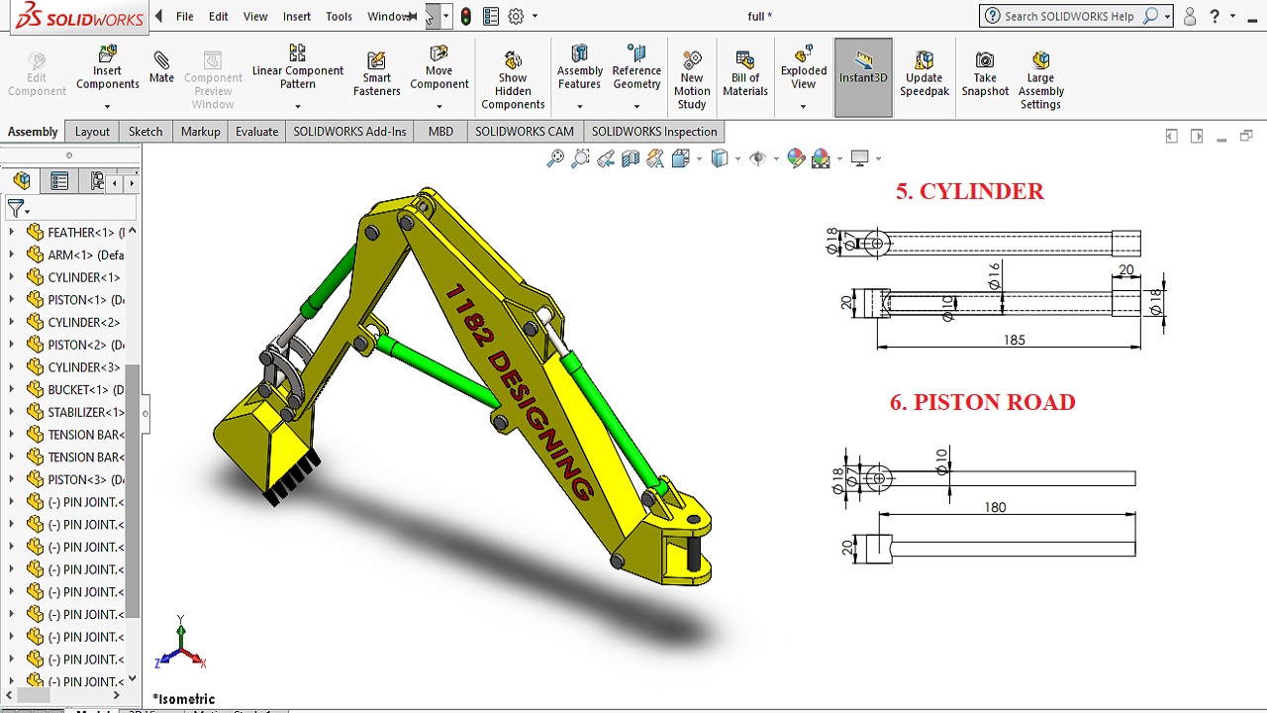Open FeatureManager Design Tree tab
The image size is (1267, 713).
[22, 180]
